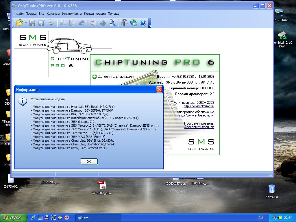Click the blue Я quick launch icon
The height and width of the screenshot is (222, 296).
tap(53, 218)
